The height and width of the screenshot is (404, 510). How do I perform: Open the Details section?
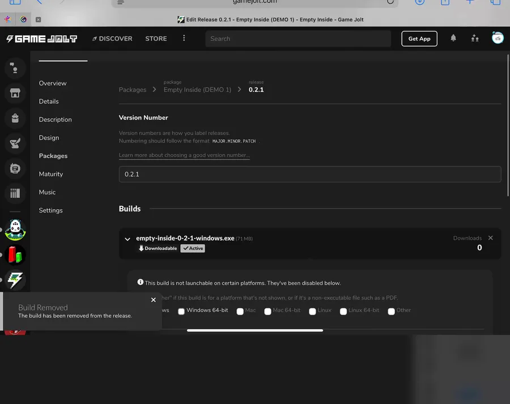click(x=49, y=101)
